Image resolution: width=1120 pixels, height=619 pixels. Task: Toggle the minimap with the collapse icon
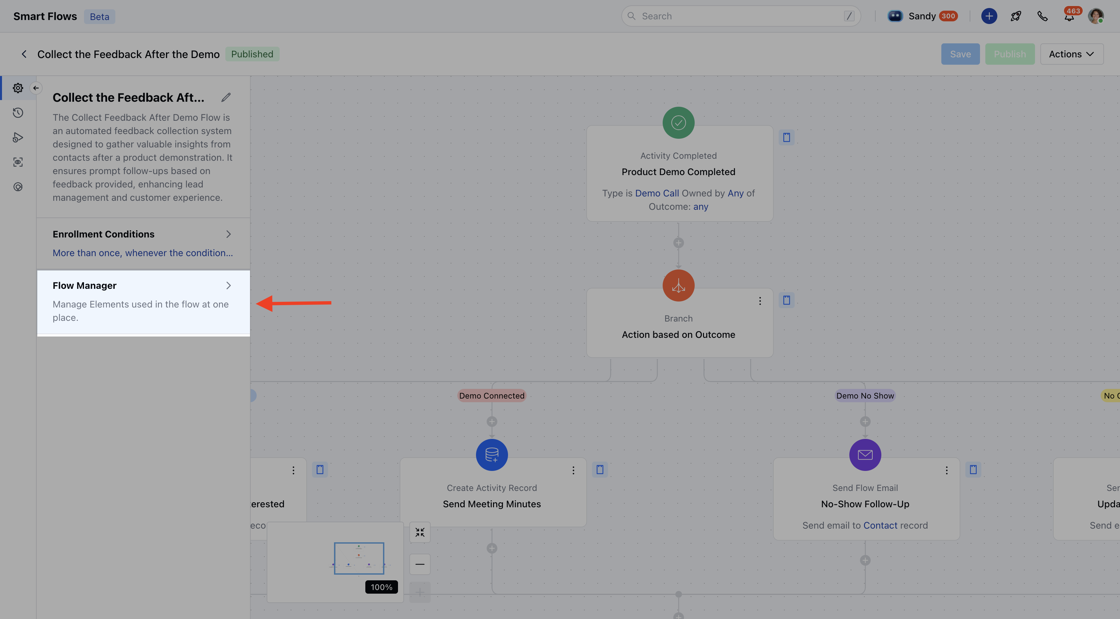point(420,532)
